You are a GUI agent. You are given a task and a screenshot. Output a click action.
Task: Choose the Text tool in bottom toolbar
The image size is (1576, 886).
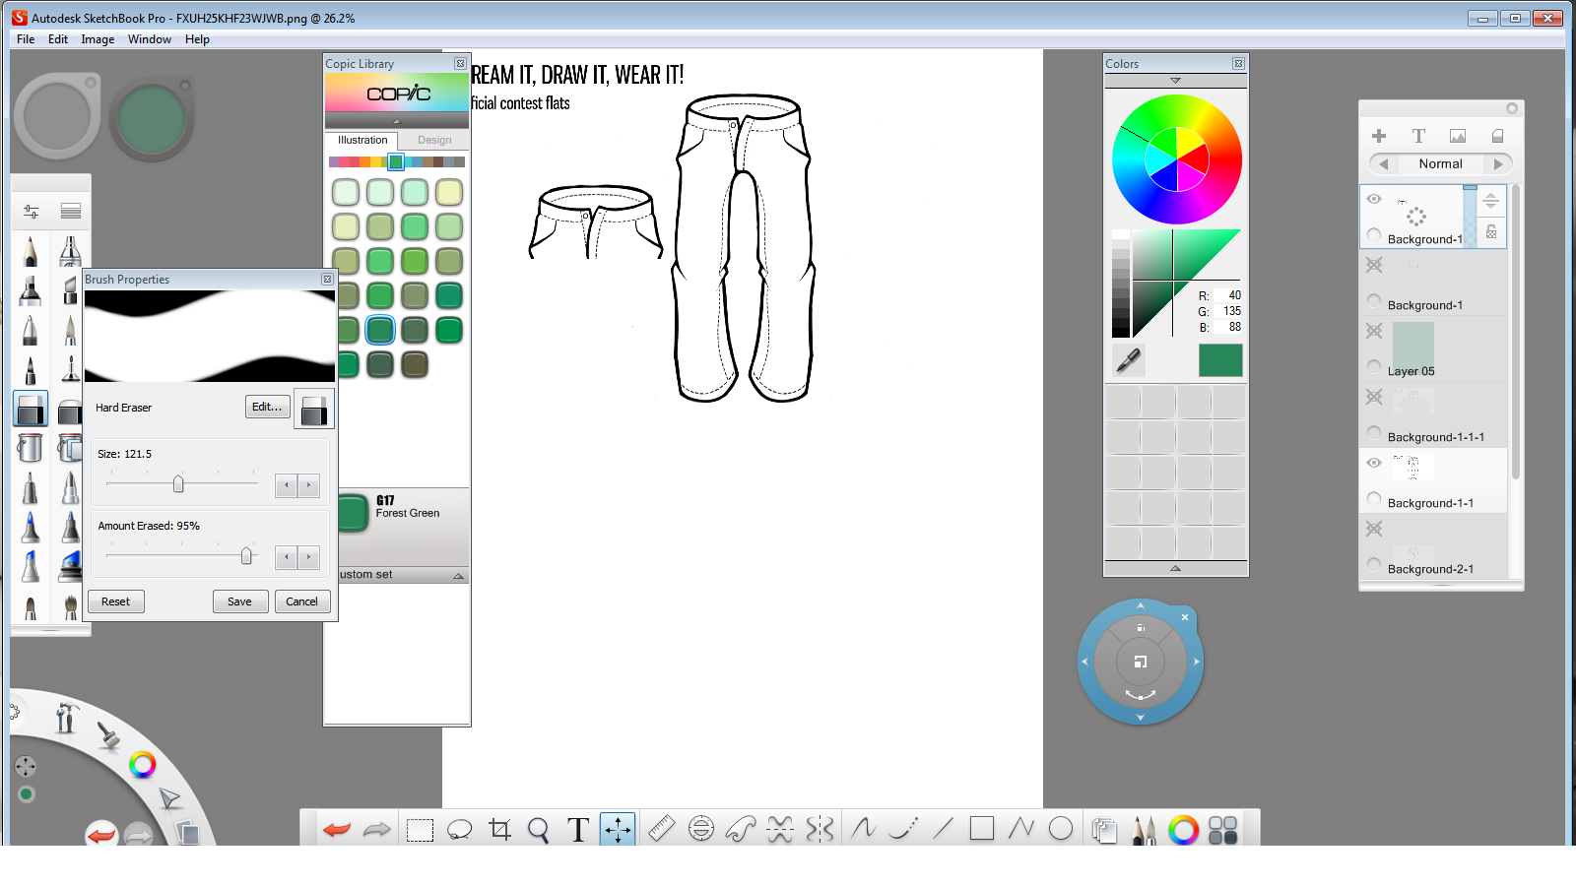click(x=578, y=830)
